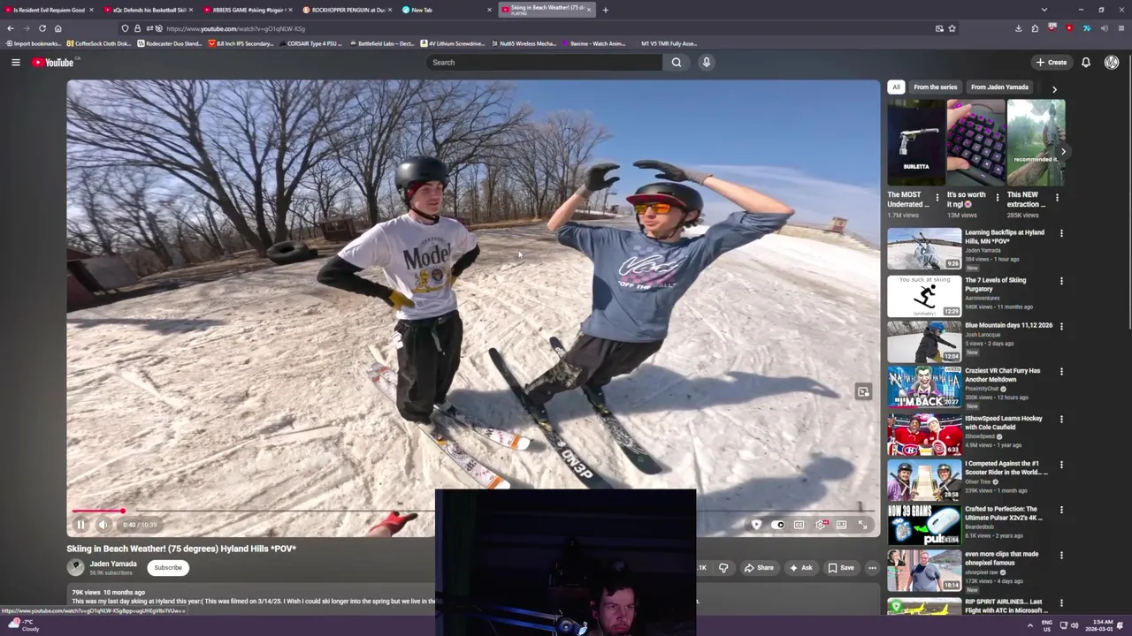Open the Ask AI button
Screen dimensions: 1132x636
coord(800,568)
